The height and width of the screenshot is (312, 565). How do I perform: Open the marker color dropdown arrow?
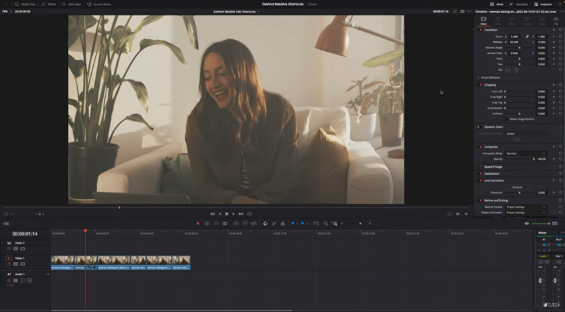click(307, 224)
